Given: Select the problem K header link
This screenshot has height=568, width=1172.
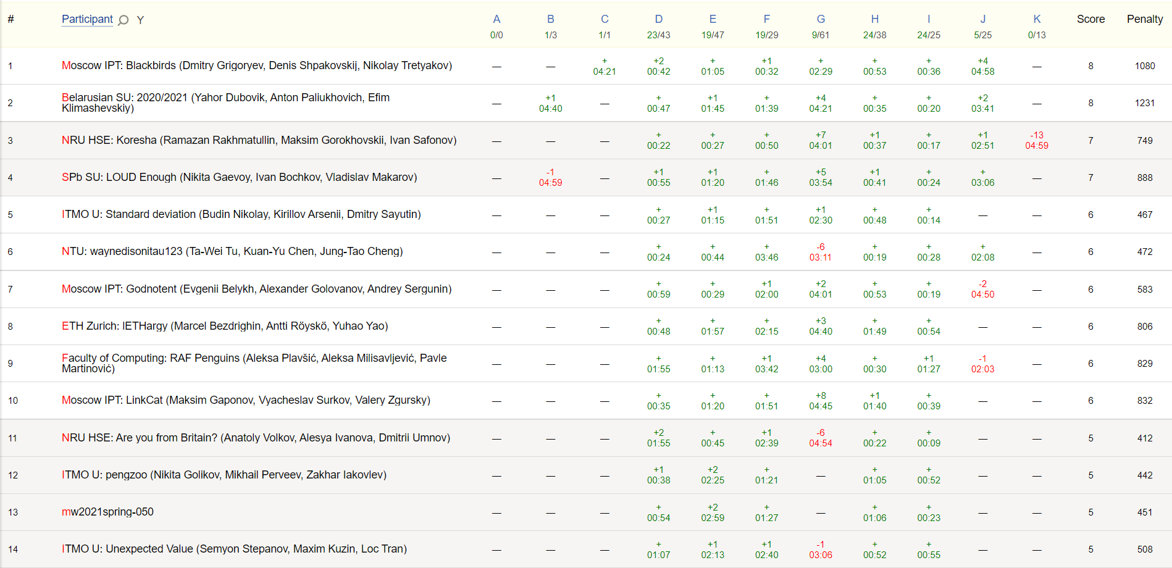Looking at the screenshot, I should coord(1037,19).
